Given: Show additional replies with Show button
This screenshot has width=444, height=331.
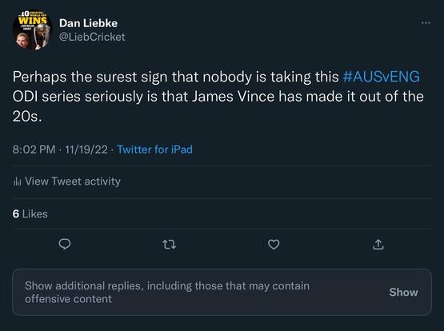Looking at the screenshot, I should click(403, 293).
